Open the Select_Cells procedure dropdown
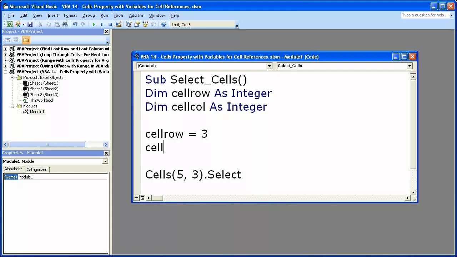Image resolution: width=457 pixels, height=257 pixels. click(410, 66)
